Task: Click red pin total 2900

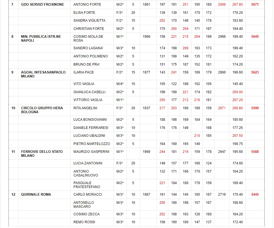Action: (222, 5)
